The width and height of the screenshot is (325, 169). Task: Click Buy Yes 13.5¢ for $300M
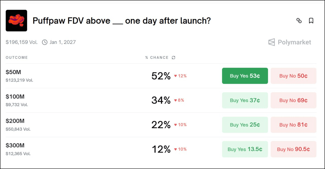(x=245, y=149)
